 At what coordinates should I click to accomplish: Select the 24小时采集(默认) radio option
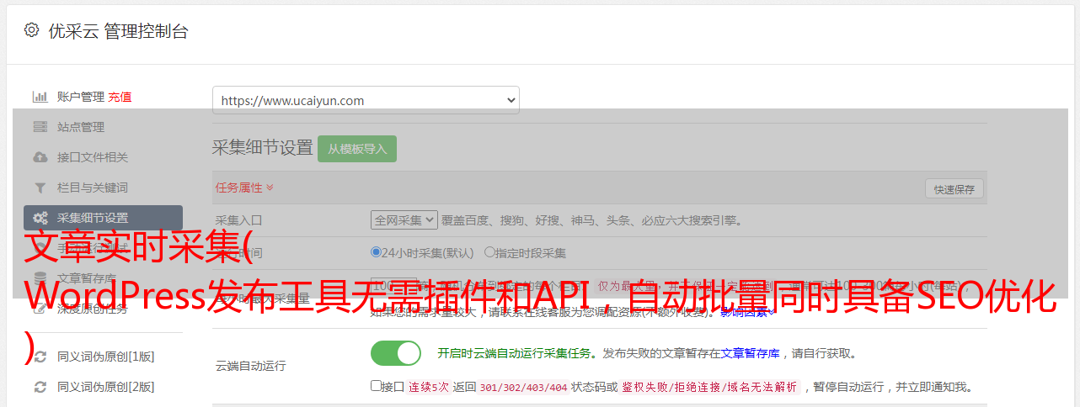point(376,251)
